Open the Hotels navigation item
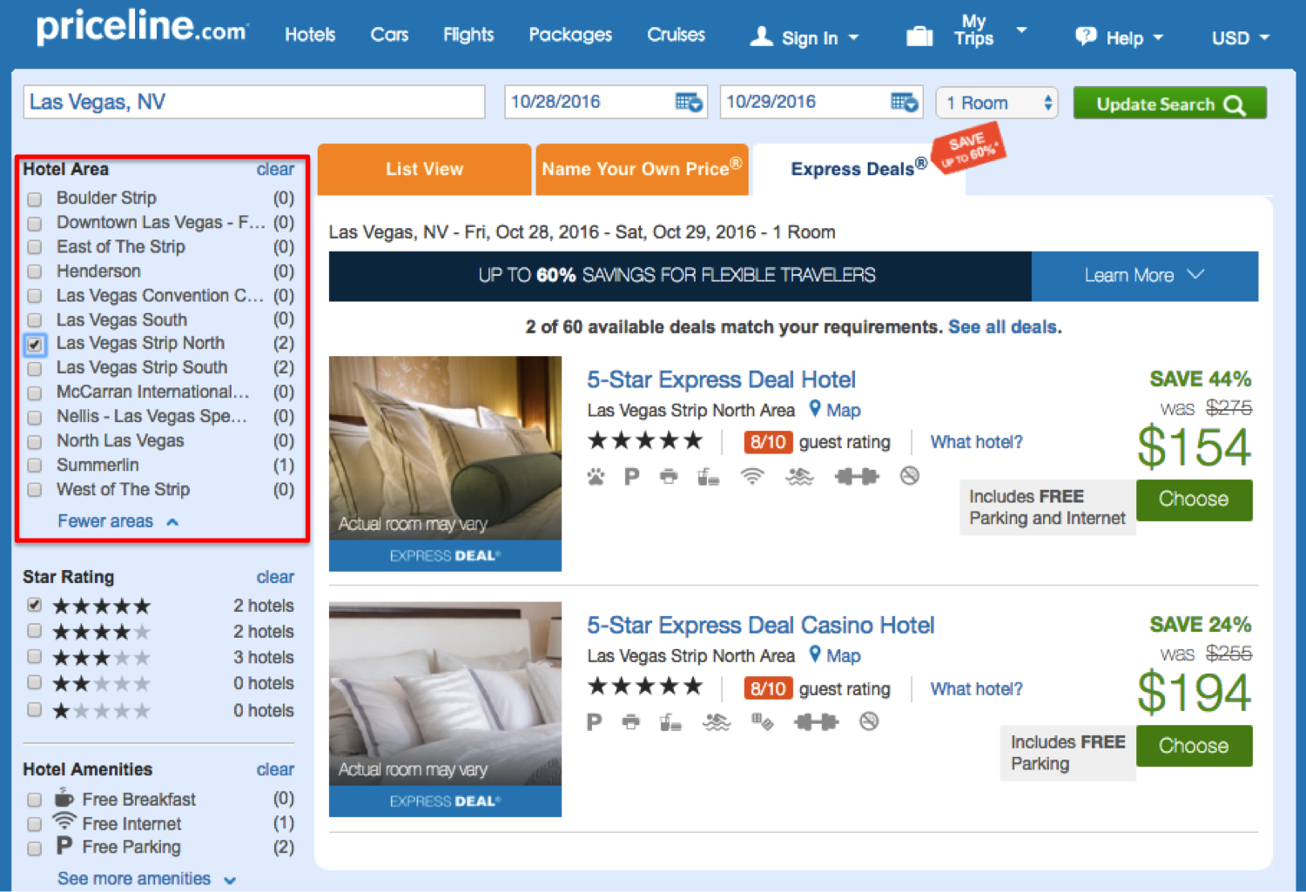Viewport: 1306px width, 892px height. (310, 35)
